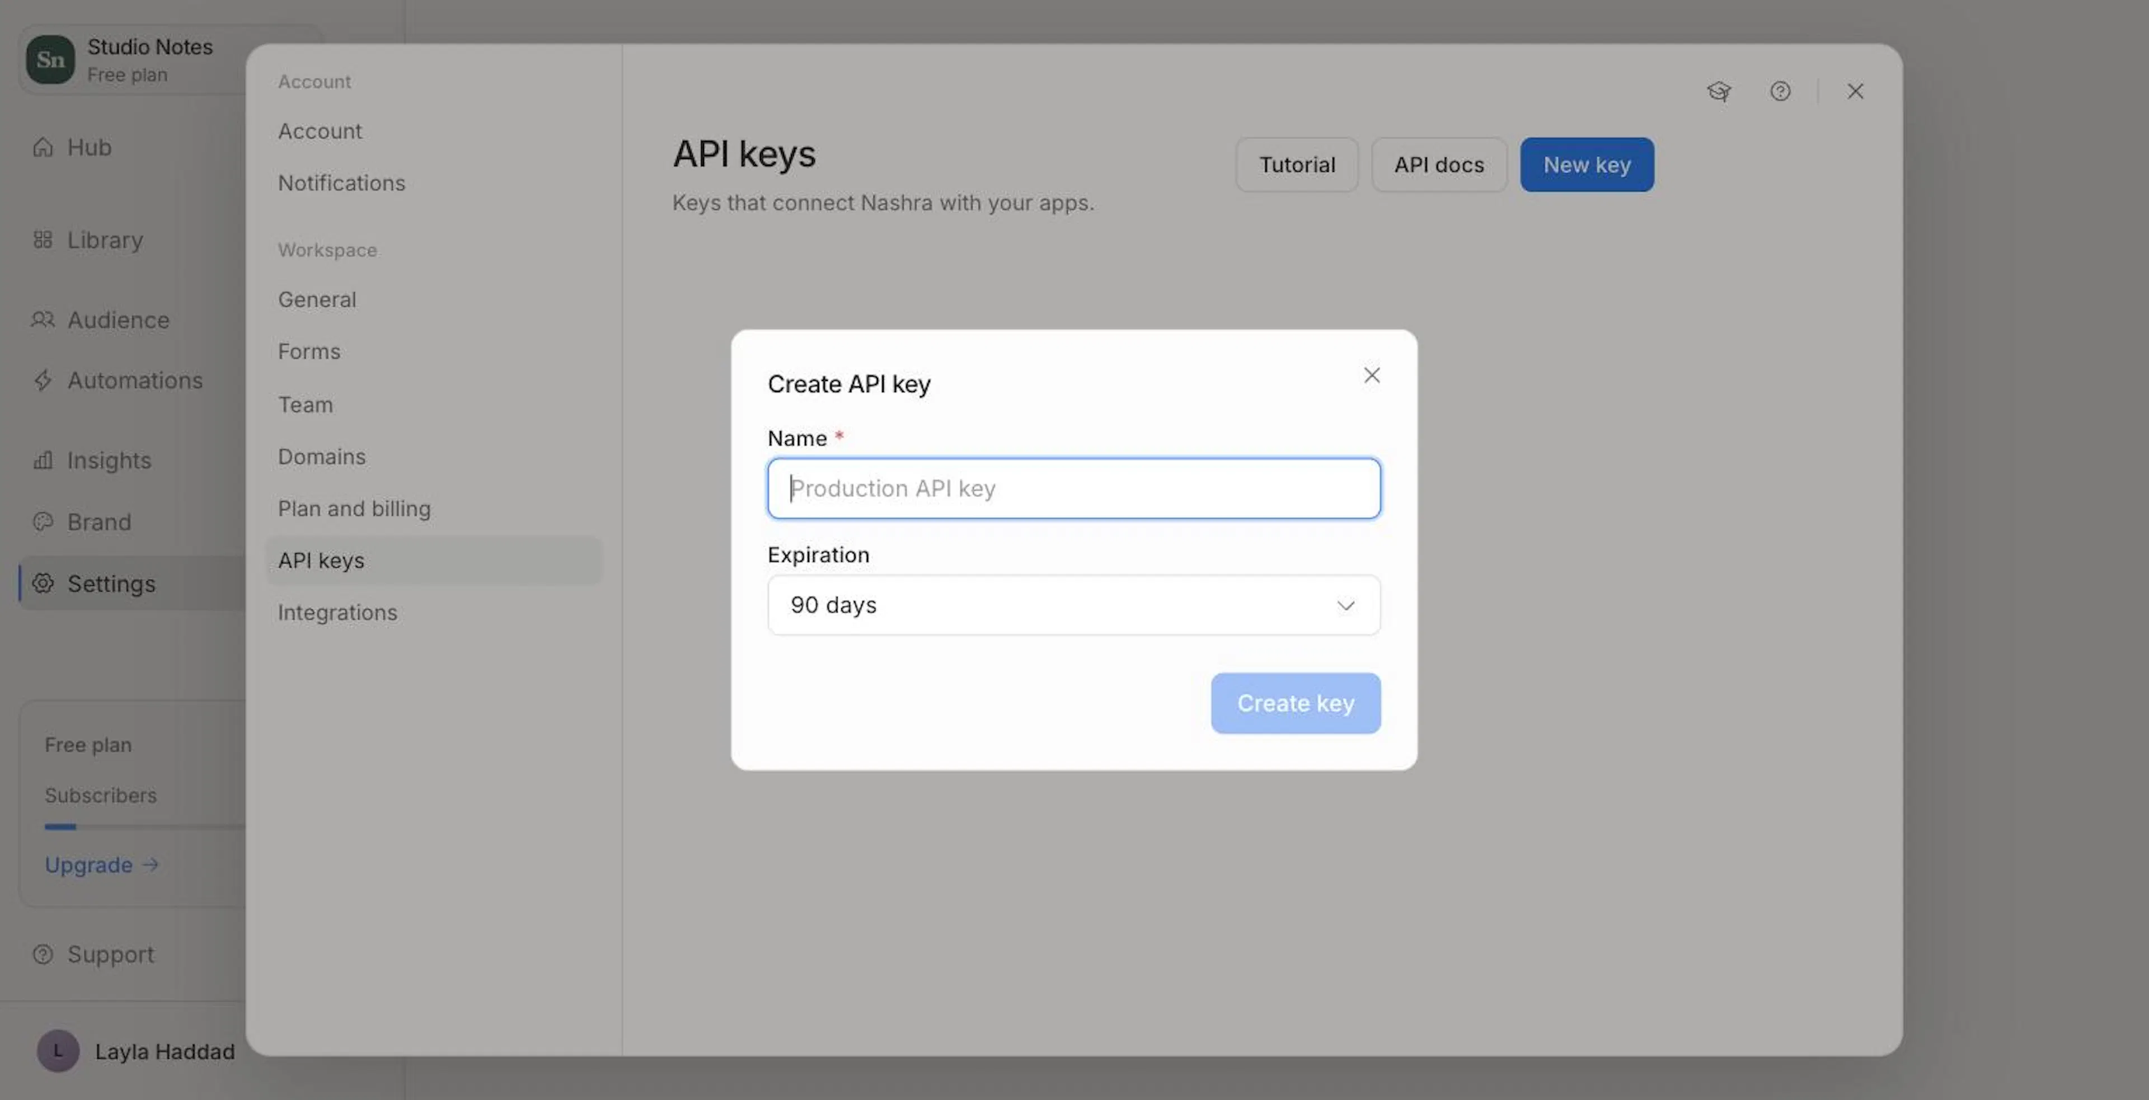Click the New key button
This screenshot has width=2149, height=1100.
(x=1587, y=164)
